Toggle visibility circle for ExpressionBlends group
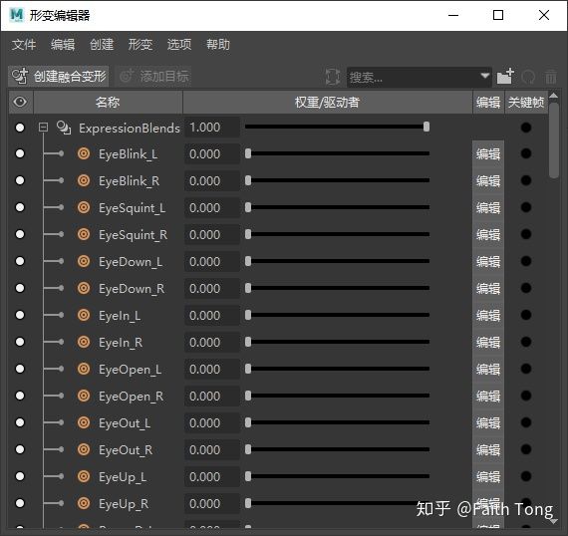 20,128
